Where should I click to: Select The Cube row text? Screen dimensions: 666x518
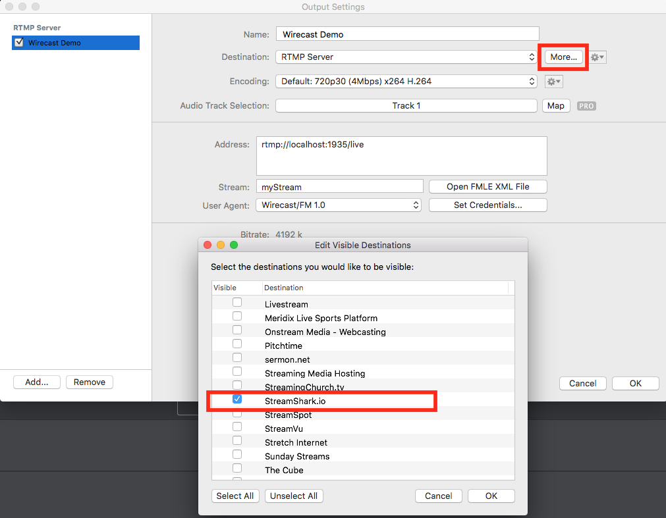[284, 470]
